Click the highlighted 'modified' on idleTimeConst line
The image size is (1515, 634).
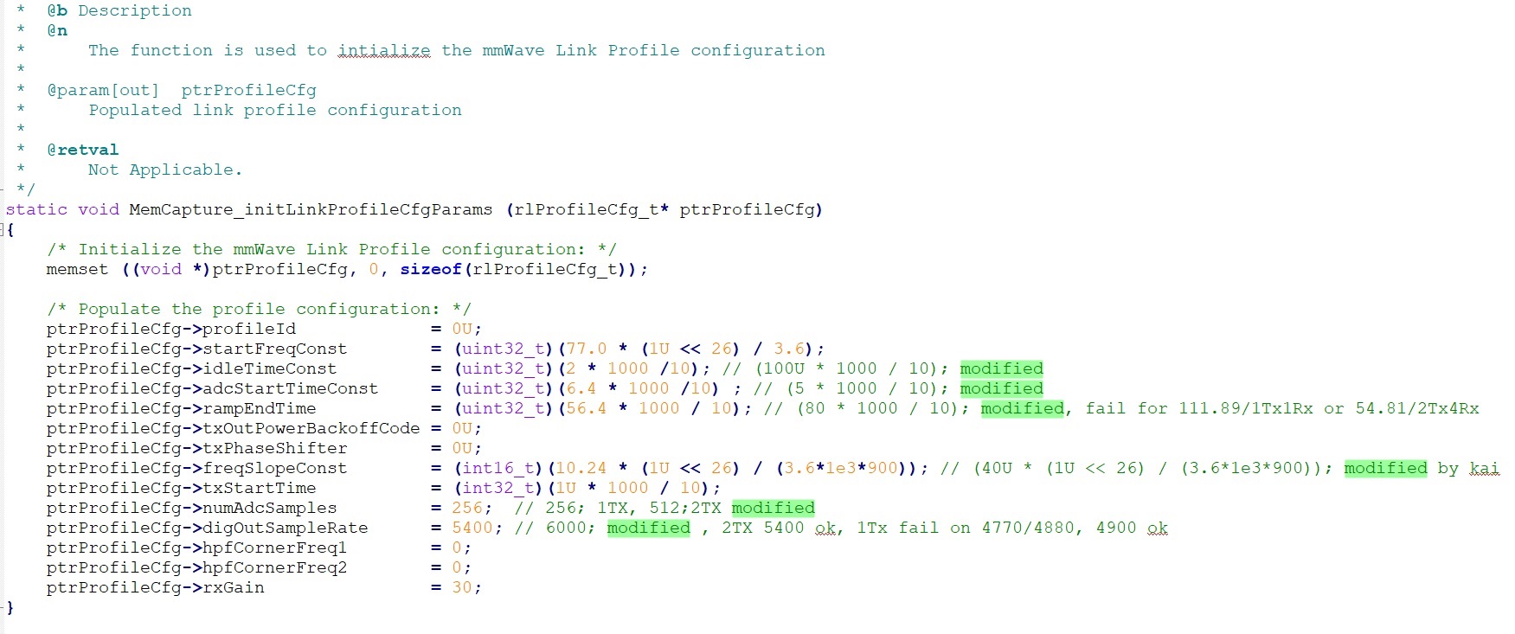point(1001,368)
